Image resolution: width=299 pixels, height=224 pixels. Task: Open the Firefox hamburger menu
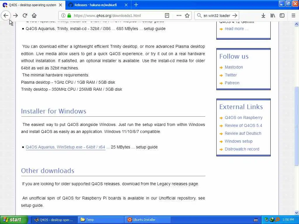(x=293, y=15)
